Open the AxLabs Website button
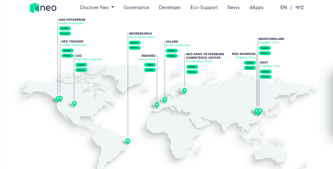Screen dimensions: 333x169 (x=172, y=56)
